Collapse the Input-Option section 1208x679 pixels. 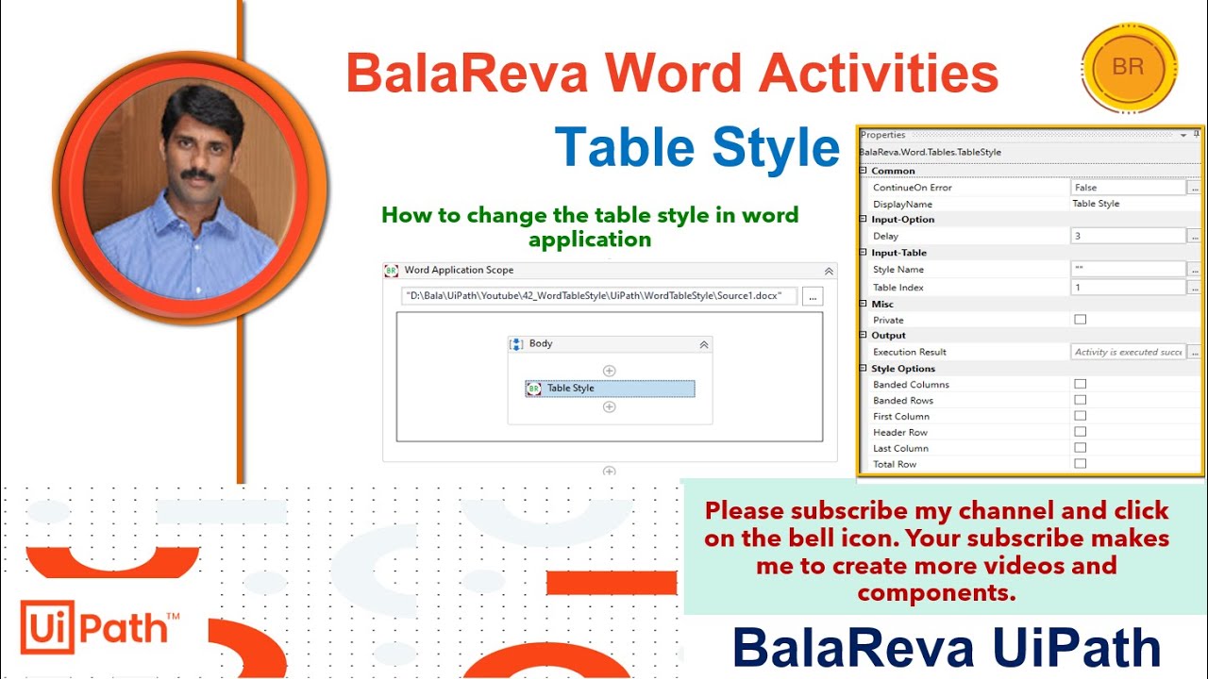864,220
